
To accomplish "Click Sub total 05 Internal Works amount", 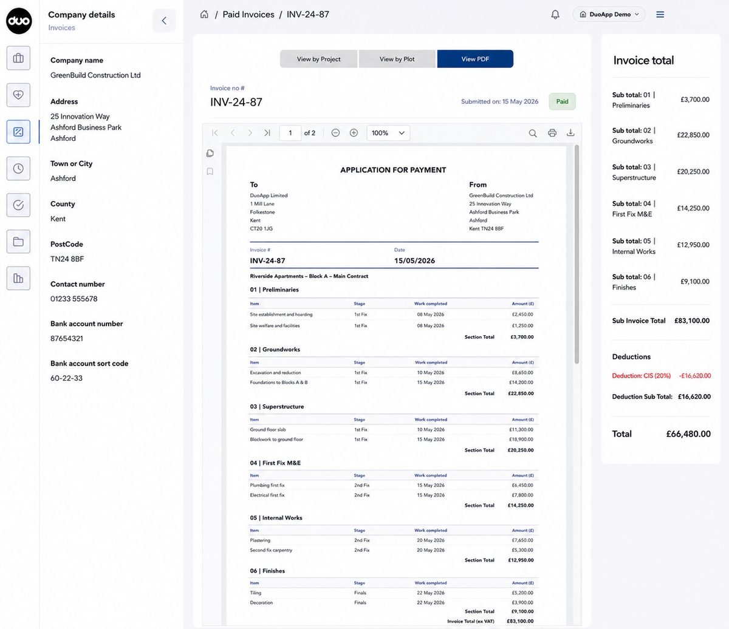I will click(x=693, y=245).
